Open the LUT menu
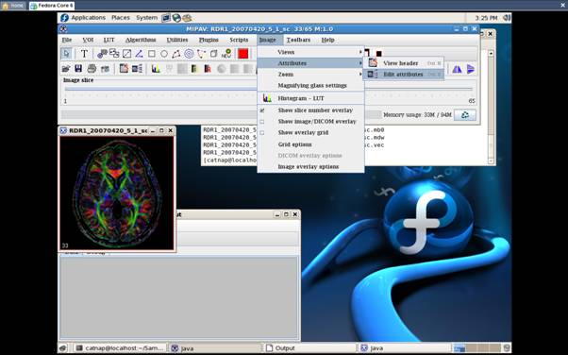Viewport: 568px width, 355px height. pyautogui.click(x=109, y=40)
